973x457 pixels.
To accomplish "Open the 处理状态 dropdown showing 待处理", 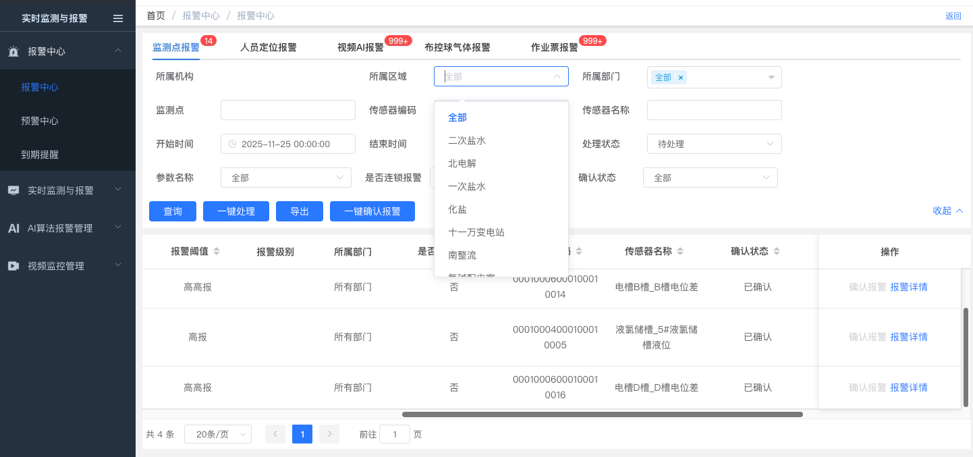I will [x=714, y=144].
